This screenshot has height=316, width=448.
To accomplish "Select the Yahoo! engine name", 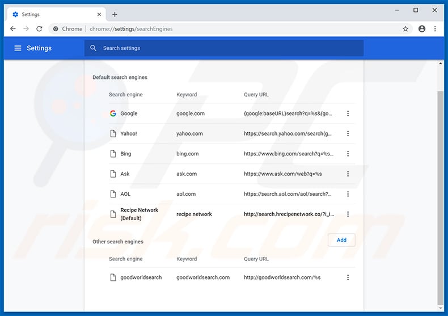I will [129, 133].
